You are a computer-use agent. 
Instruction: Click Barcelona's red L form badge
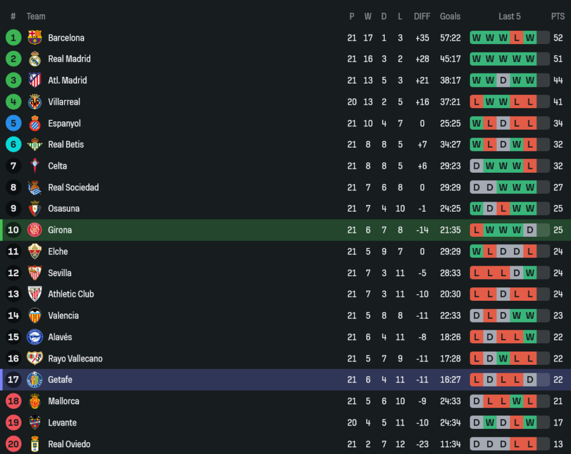516,38
